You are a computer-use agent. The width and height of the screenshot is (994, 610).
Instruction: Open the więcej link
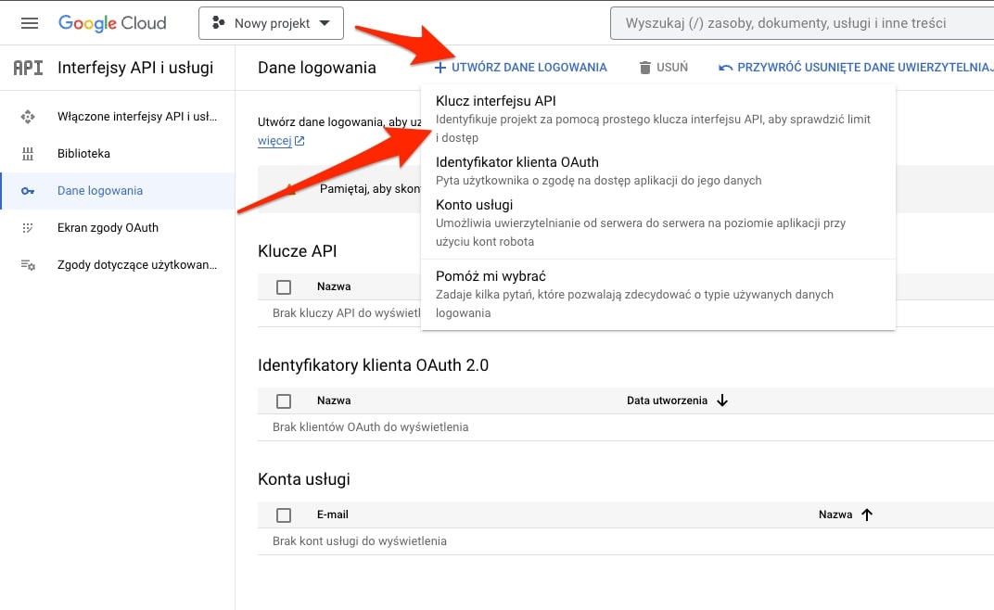coord(271,140)
